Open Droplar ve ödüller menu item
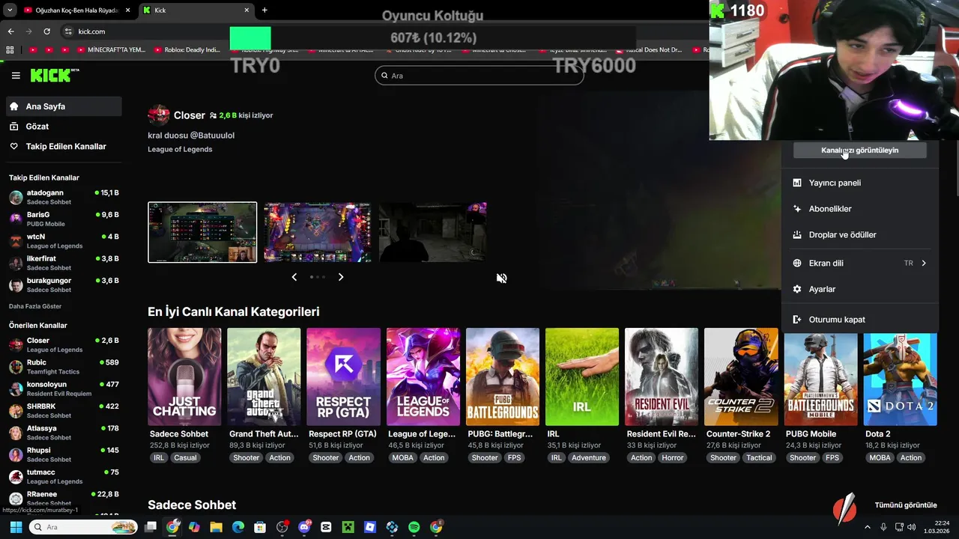959x539 pixels. (859, 235)
